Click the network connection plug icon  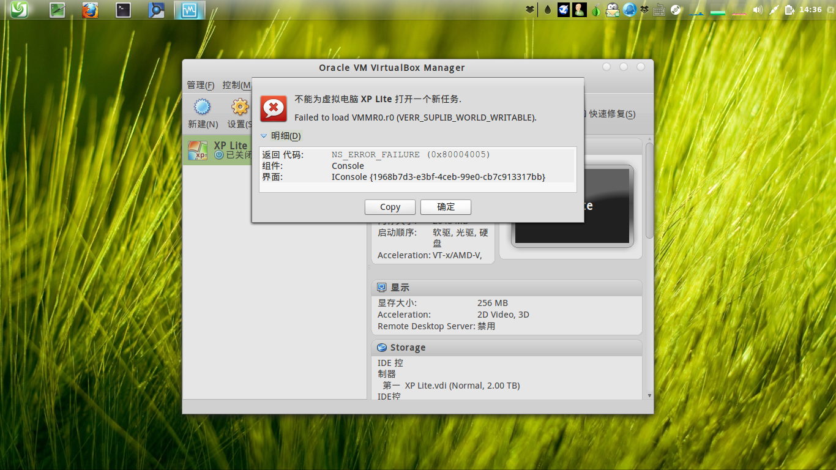774,10
